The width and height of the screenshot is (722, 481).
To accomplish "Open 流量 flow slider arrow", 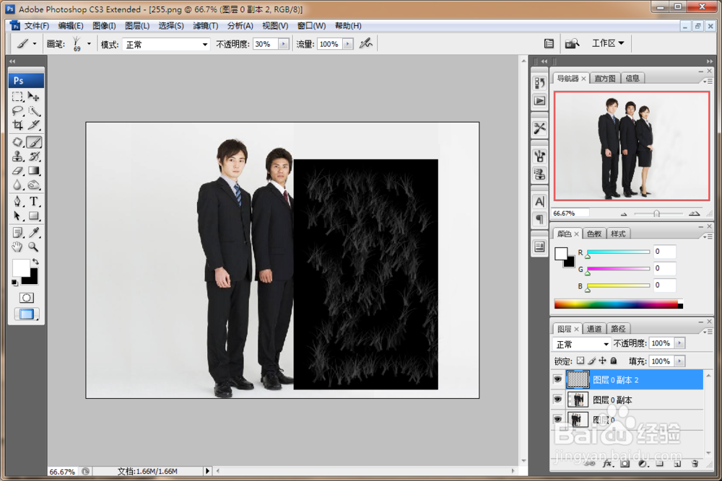I will [x=348, y=44].
